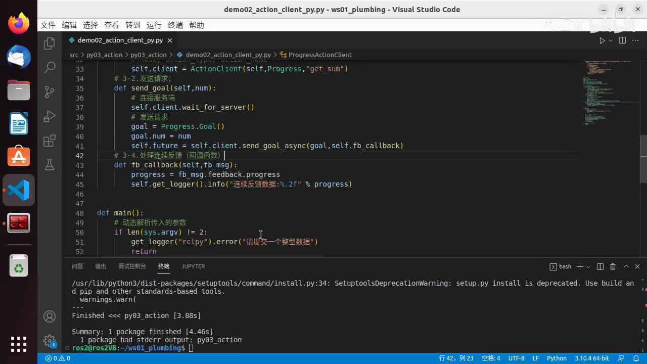Open the Testing flask view
Screen dimensions: 647x364
point(50,165)
